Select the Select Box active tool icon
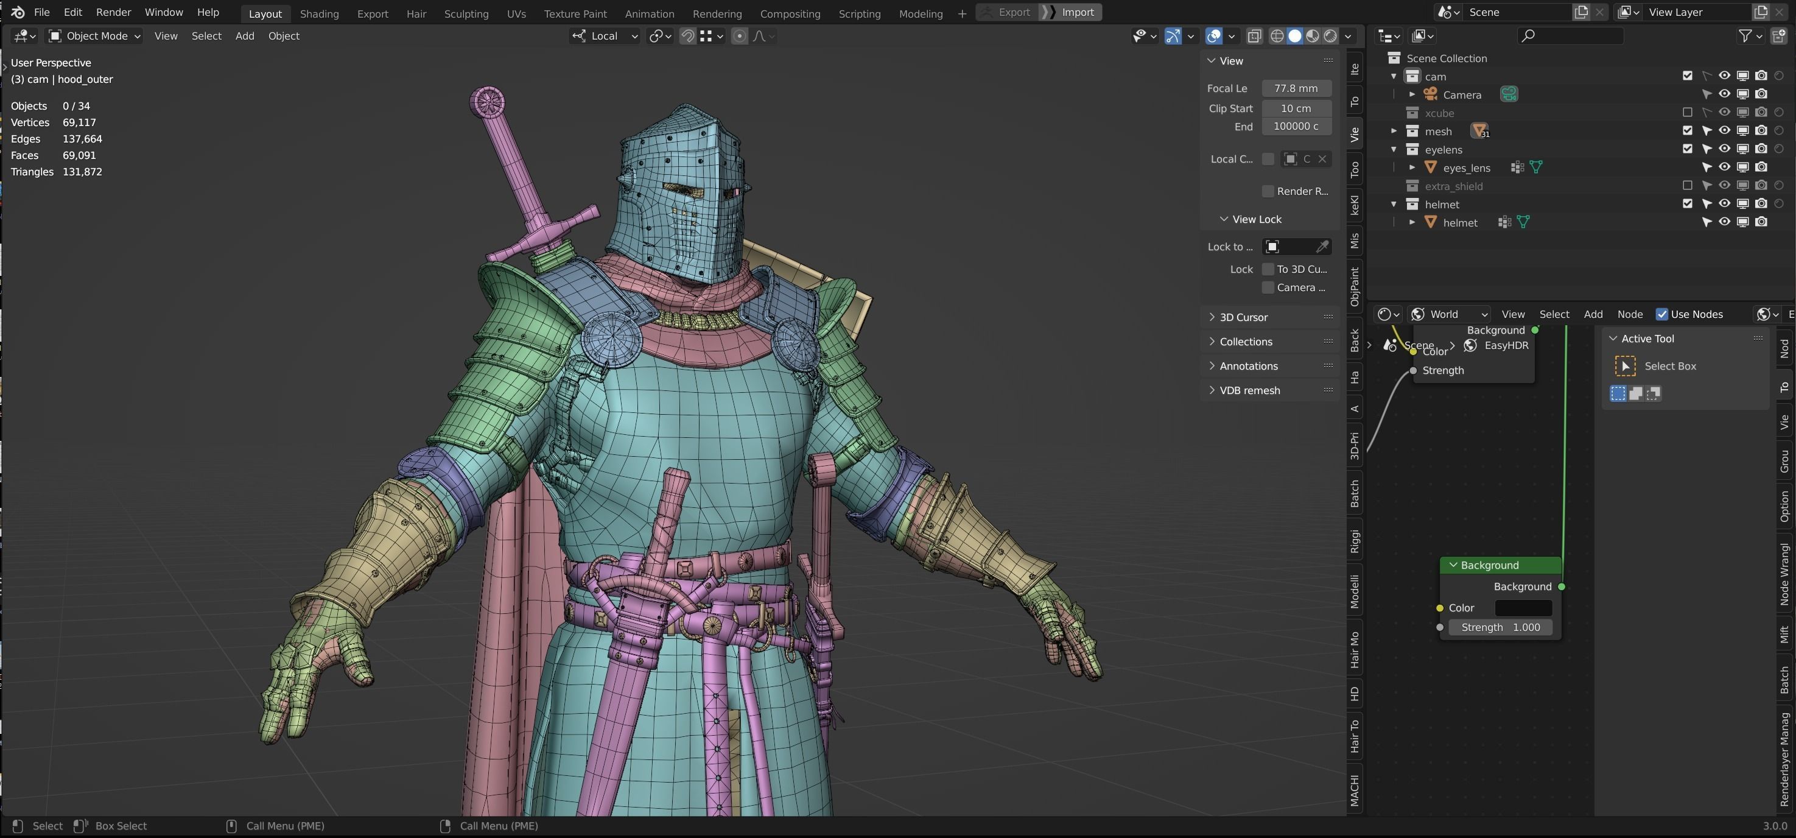The width and height of the screenshot is (1796, 838). 1625,365
